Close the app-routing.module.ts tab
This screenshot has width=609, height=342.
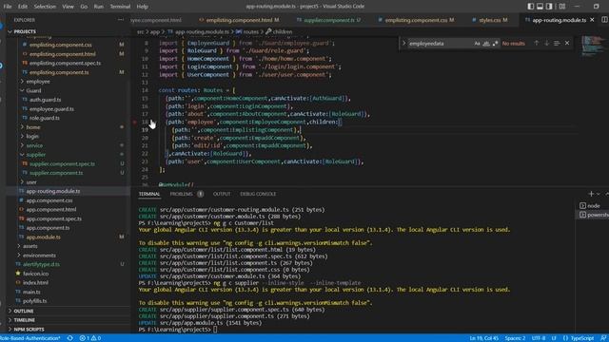pyautogui.click(x=592, y=20)
